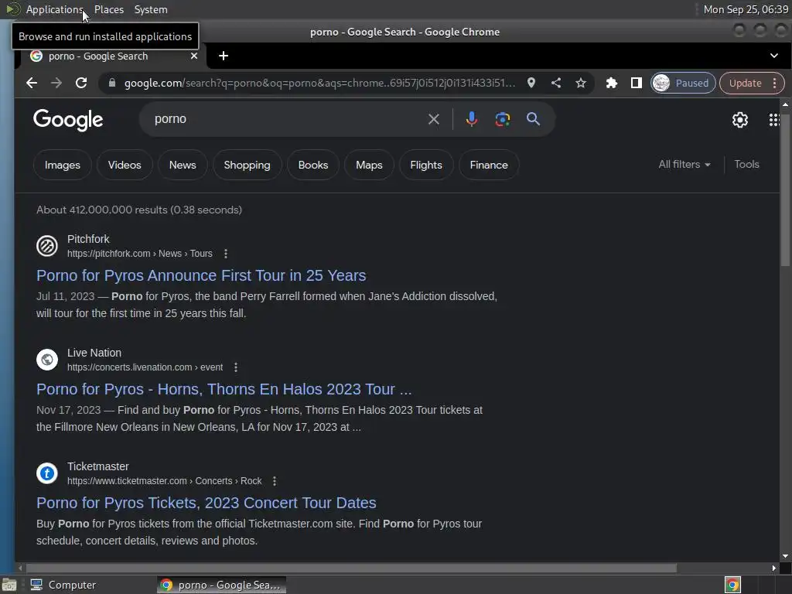This screenshot has height=594, width=792.
Task: Open options for the Pitchfork result
Action: pos(226,254)
